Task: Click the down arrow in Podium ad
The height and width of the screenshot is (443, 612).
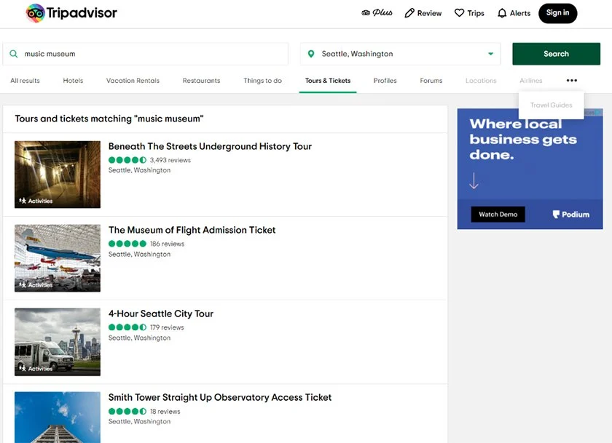Action: [x=474, y=181]
